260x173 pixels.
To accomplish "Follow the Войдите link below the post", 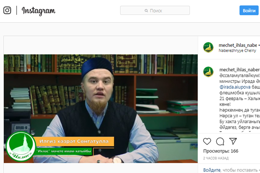I will click(x=212, y=170).
